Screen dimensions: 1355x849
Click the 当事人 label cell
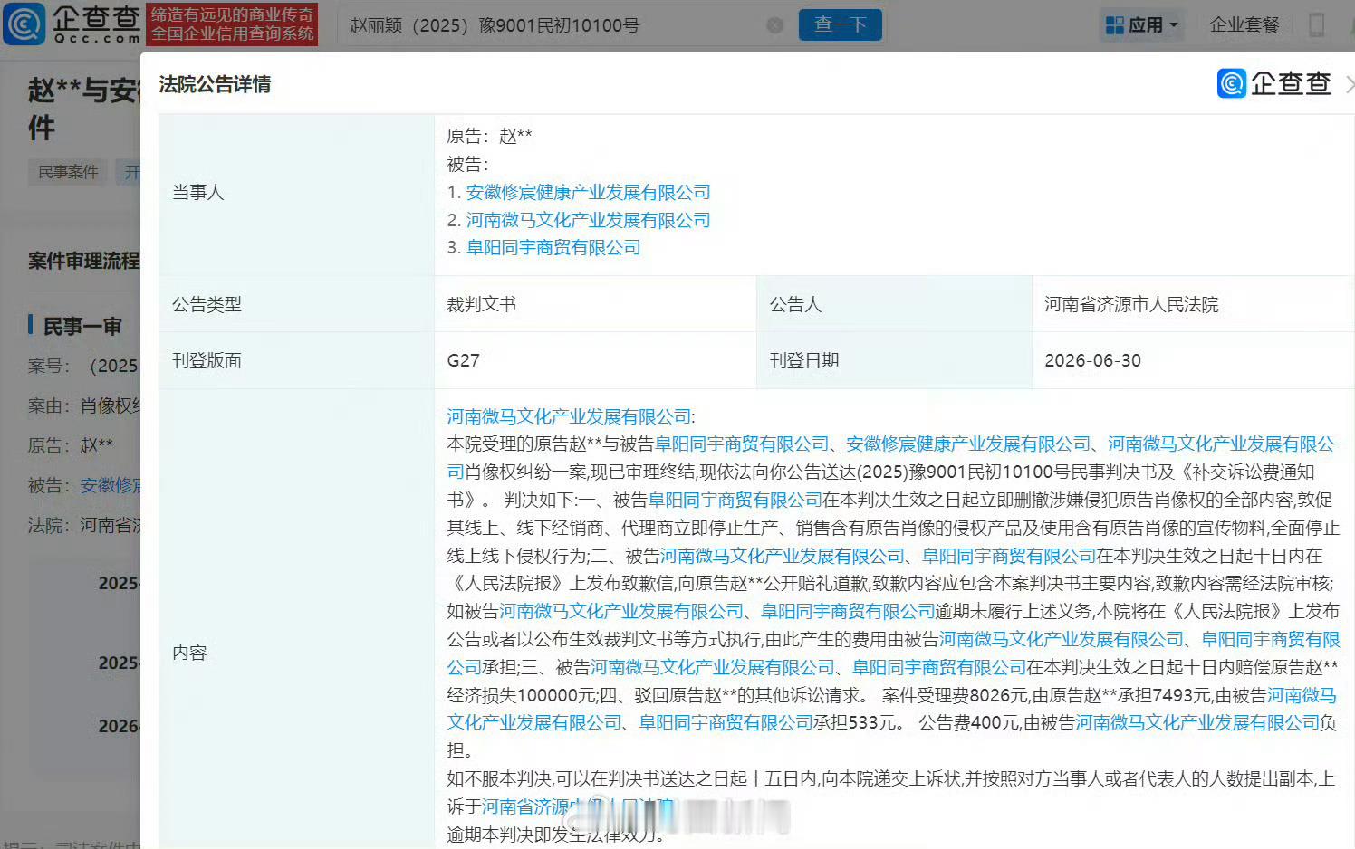click(x=296, y=192)
